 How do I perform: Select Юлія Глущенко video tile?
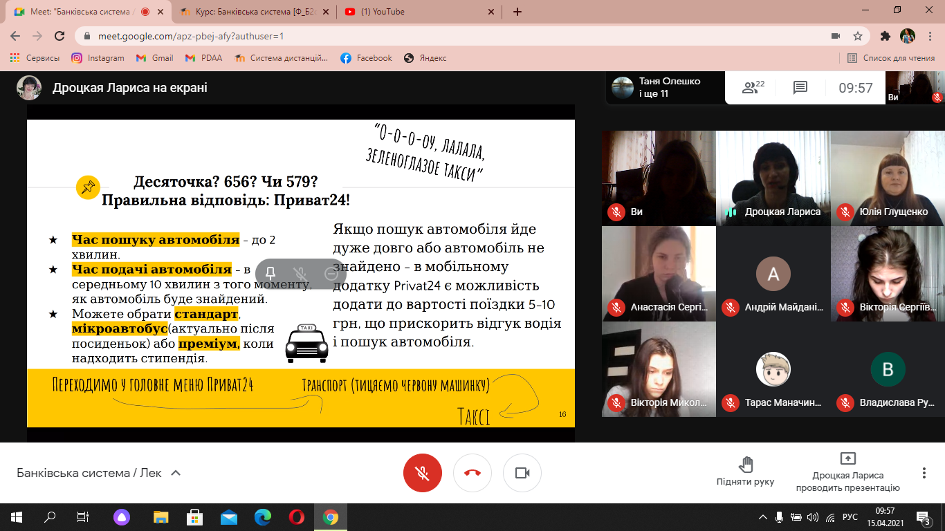coord(888,178)
